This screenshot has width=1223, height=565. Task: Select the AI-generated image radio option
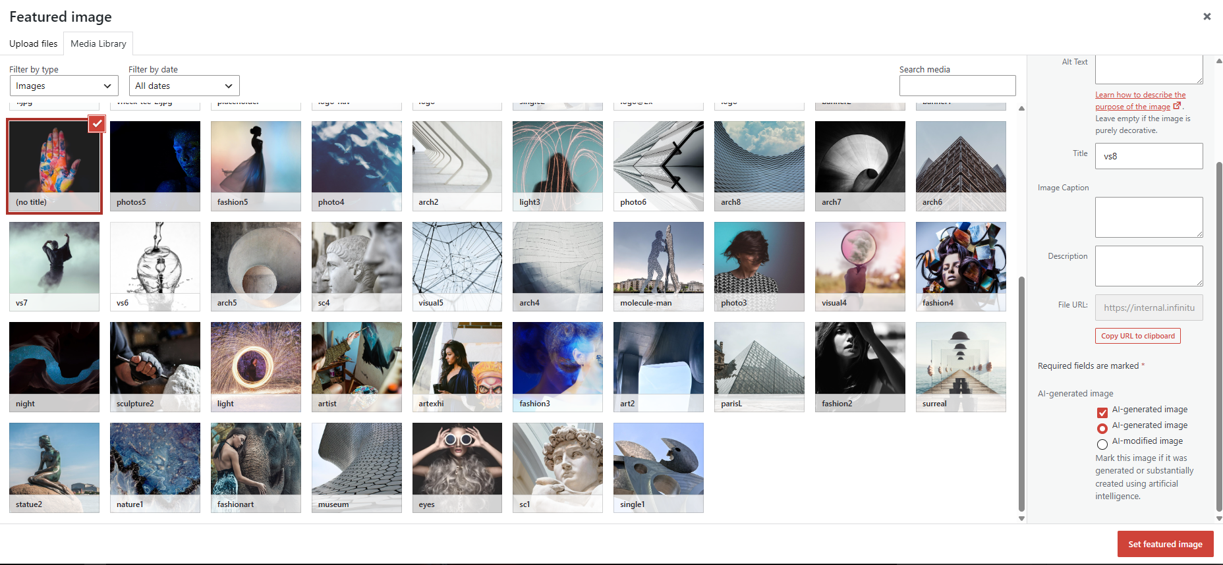click(1102, 429)
